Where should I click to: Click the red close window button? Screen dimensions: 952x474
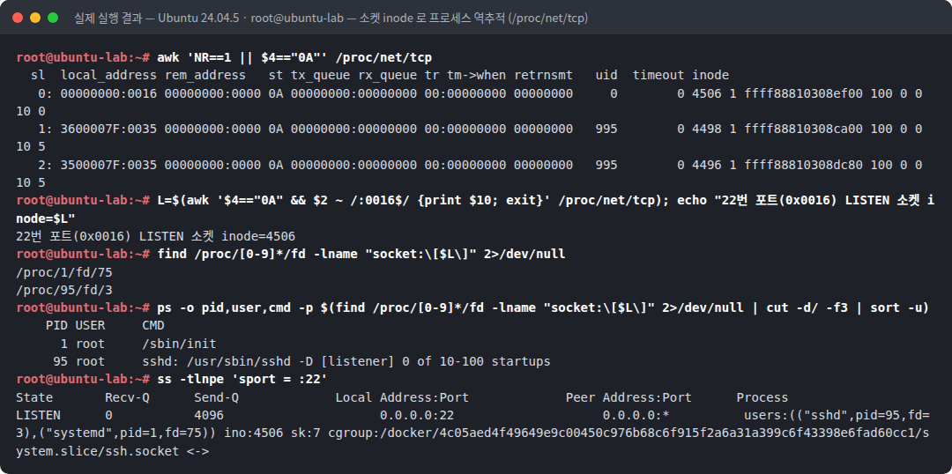pos(18,18)
